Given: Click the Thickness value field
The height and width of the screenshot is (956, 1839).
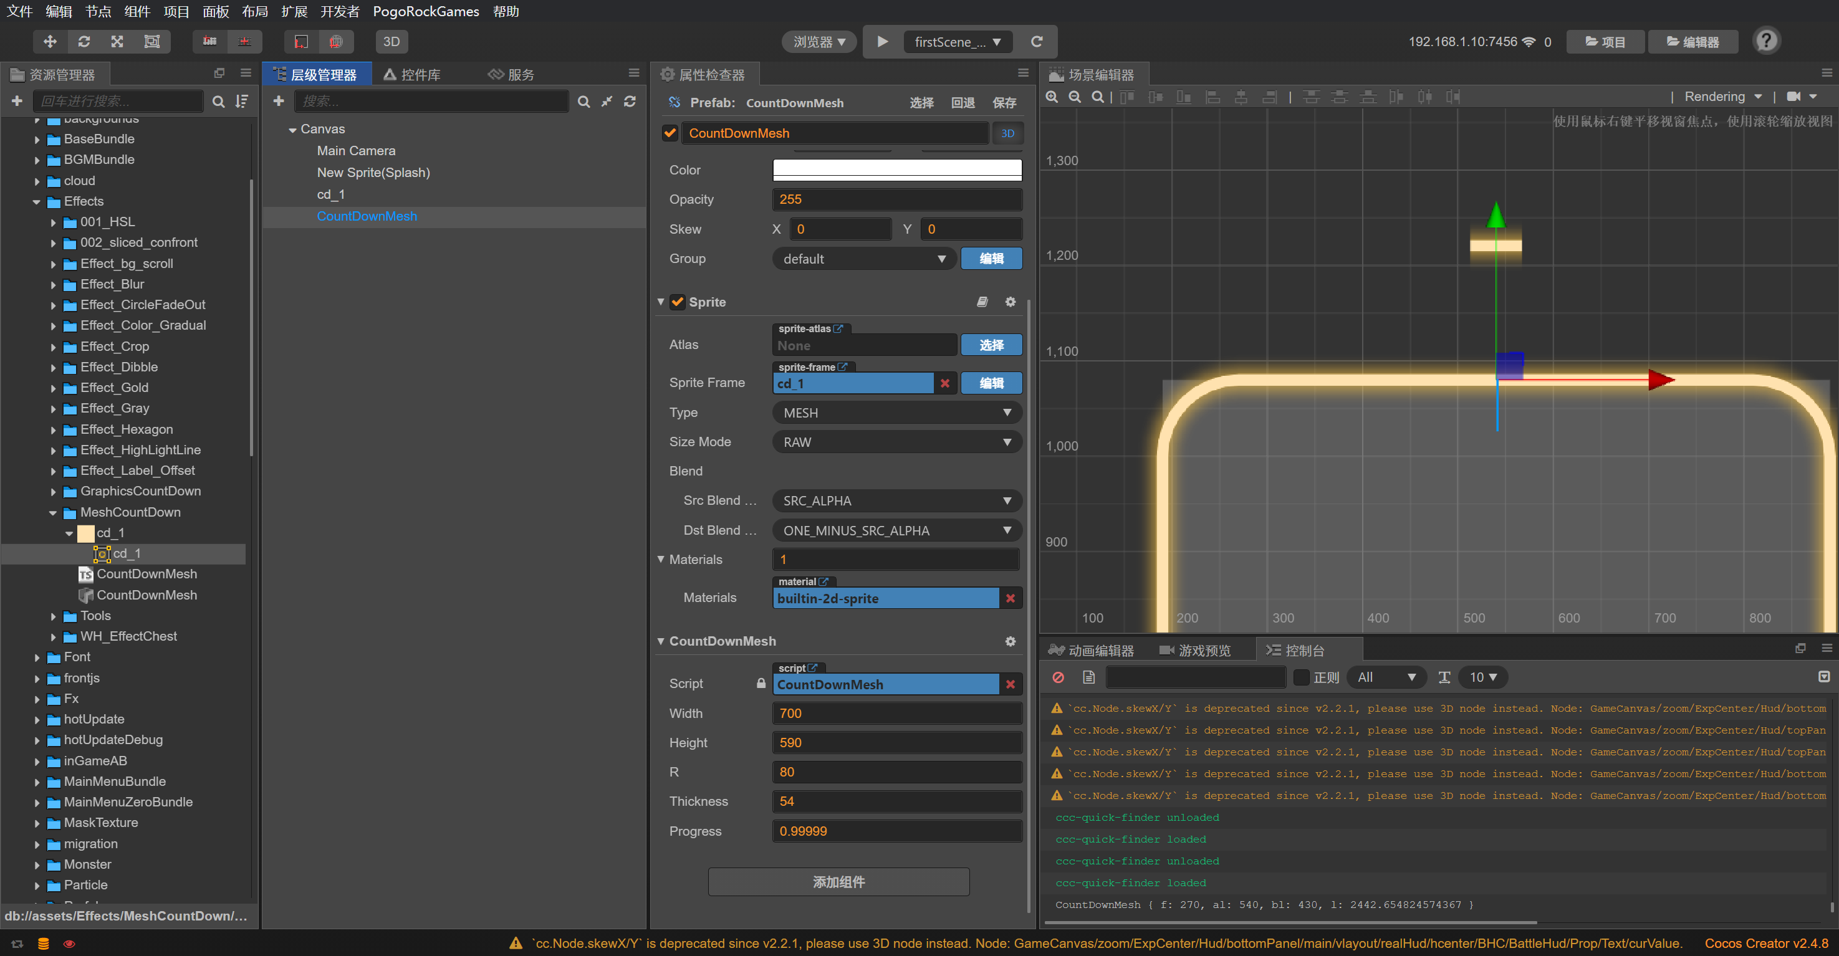Looking at the screenshot, I should pos(896,801).
